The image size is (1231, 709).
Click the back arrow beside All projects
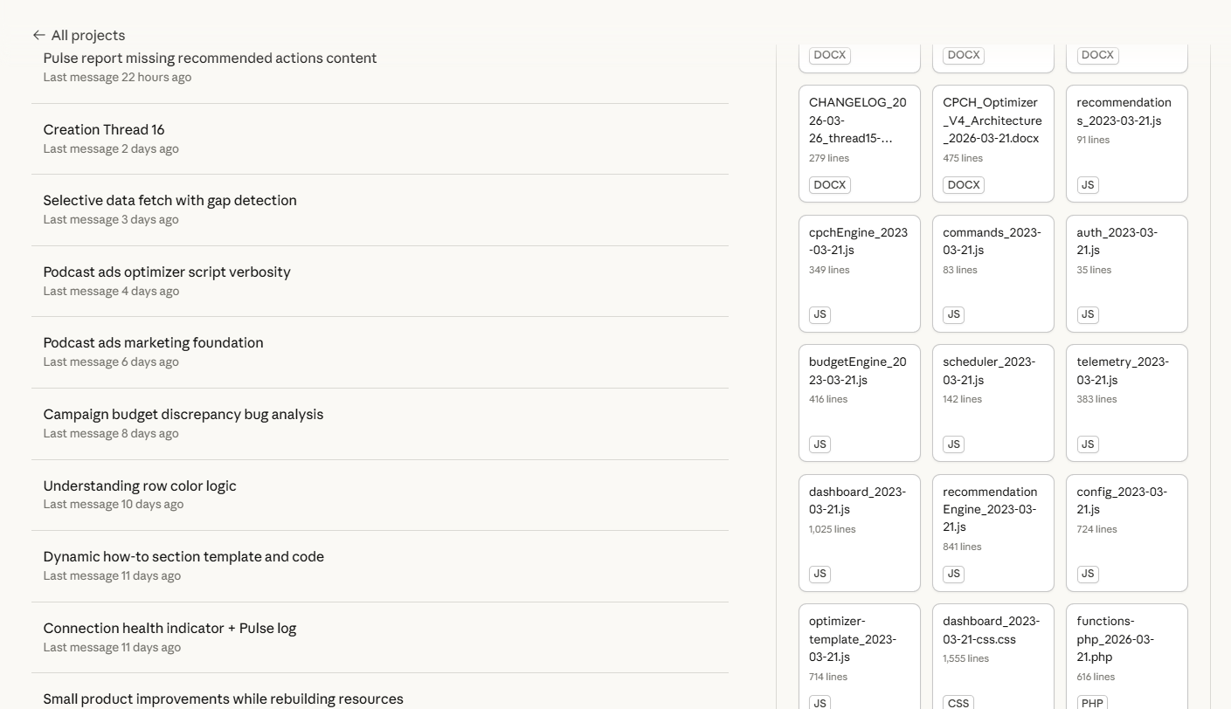coord(38,35)
